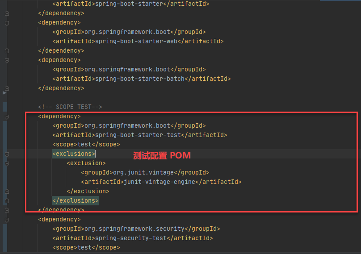Click the </dependency> tag after spring-boot-starter-batch
The width and height of the screenshot is (361, 254).
pos(61,88)
